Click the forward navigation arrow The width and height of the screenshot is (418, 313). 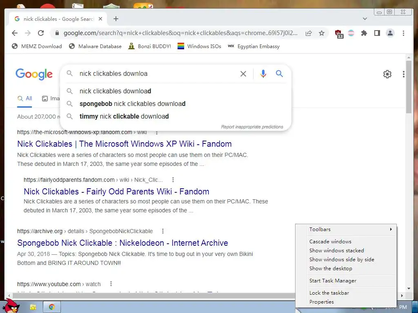(28, 33)
